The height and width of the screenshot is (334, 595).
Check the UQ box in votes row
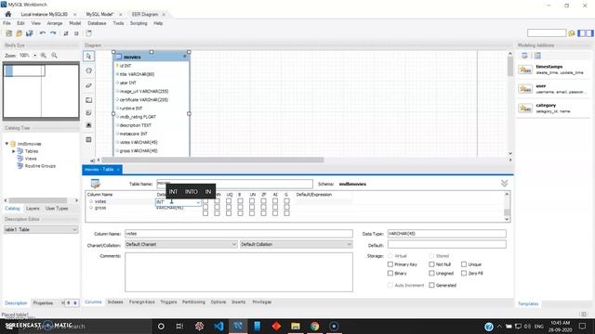(229, 201)
